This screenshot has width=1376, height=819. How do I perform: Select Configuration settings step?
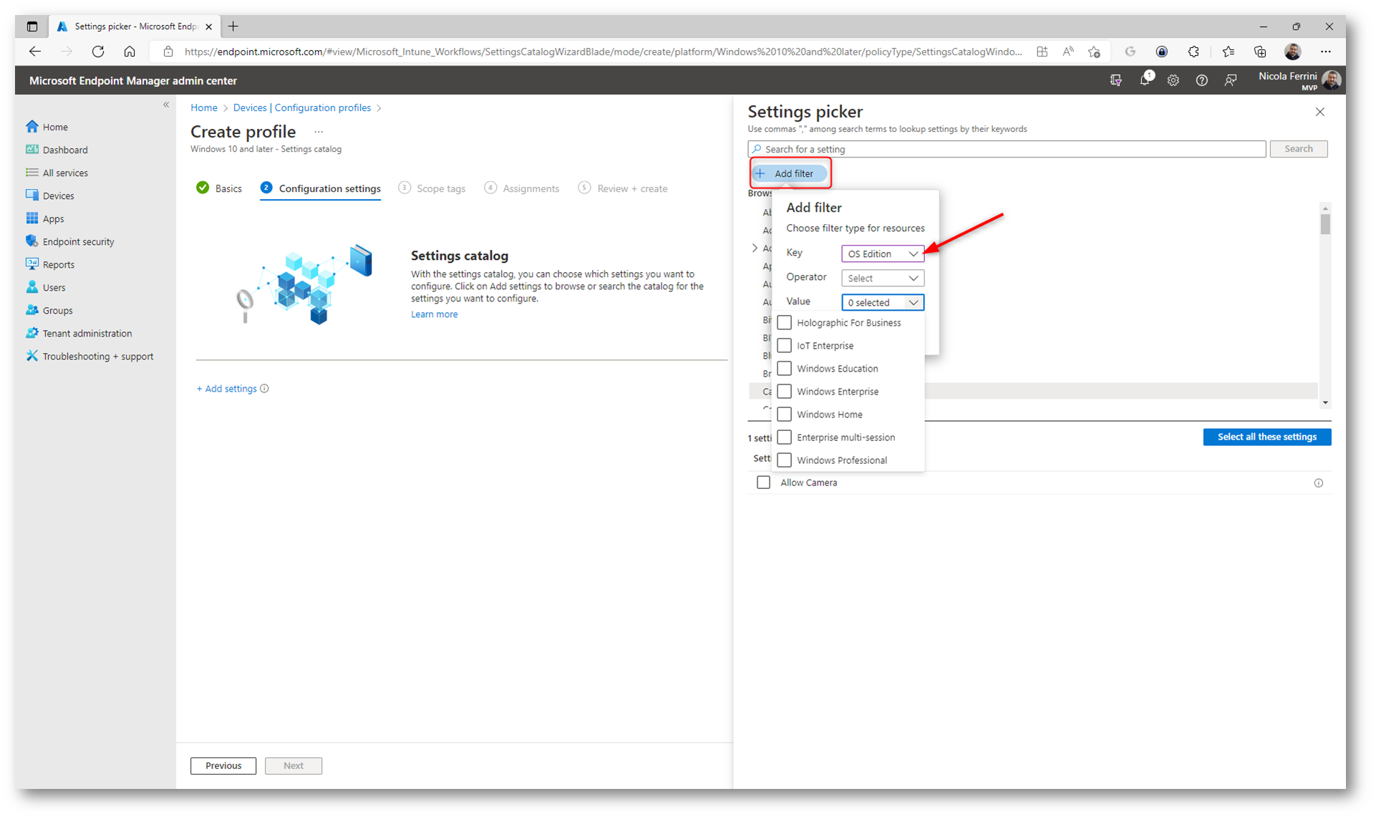click(321, 188)
